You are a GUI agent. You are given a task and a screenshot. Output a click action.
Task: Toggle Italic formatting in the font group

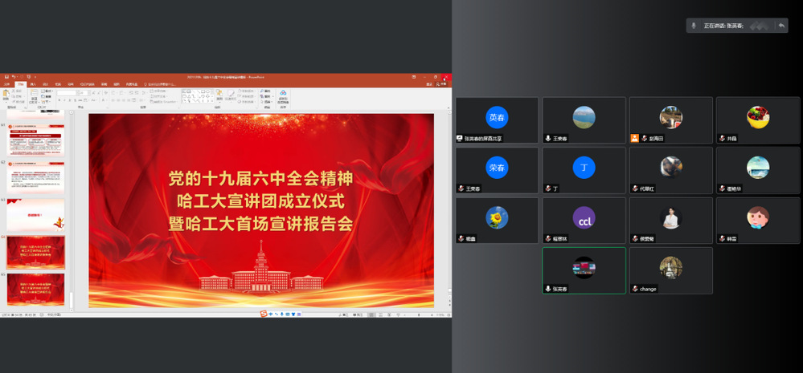[64, 100]
